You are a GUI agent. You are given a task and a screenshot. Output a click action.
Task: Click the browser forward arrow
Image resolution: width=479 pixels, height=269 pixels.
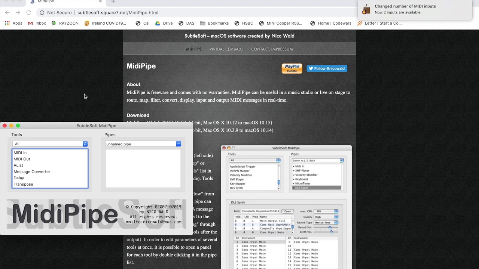(18, 13)
